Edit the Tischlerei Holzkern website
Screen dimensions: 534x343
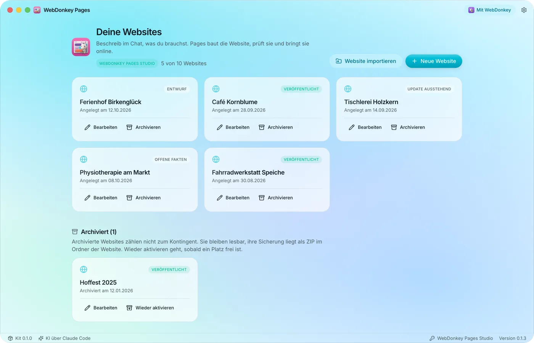[365, 127]
